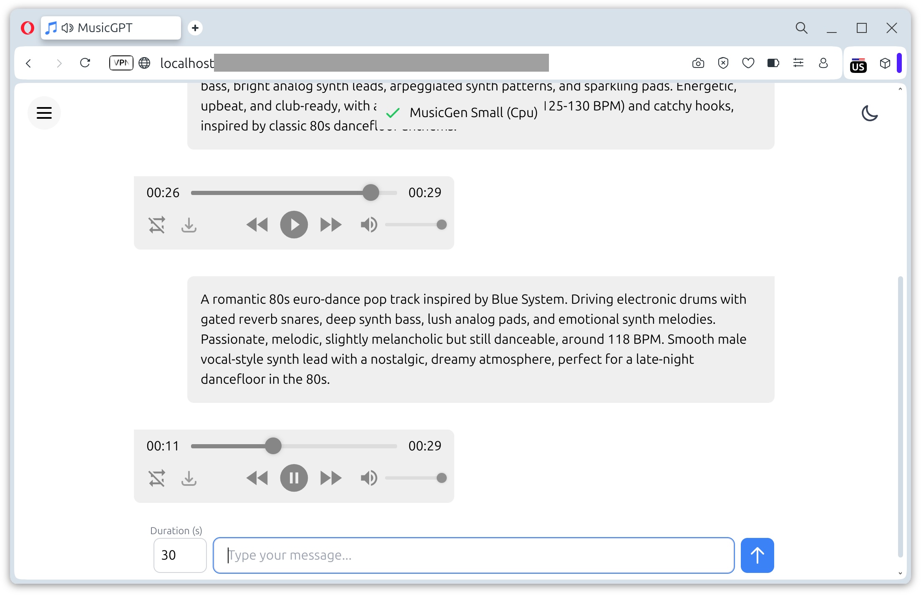
Task: Toggle the shuffle icon on the first player
Action: 157,225
